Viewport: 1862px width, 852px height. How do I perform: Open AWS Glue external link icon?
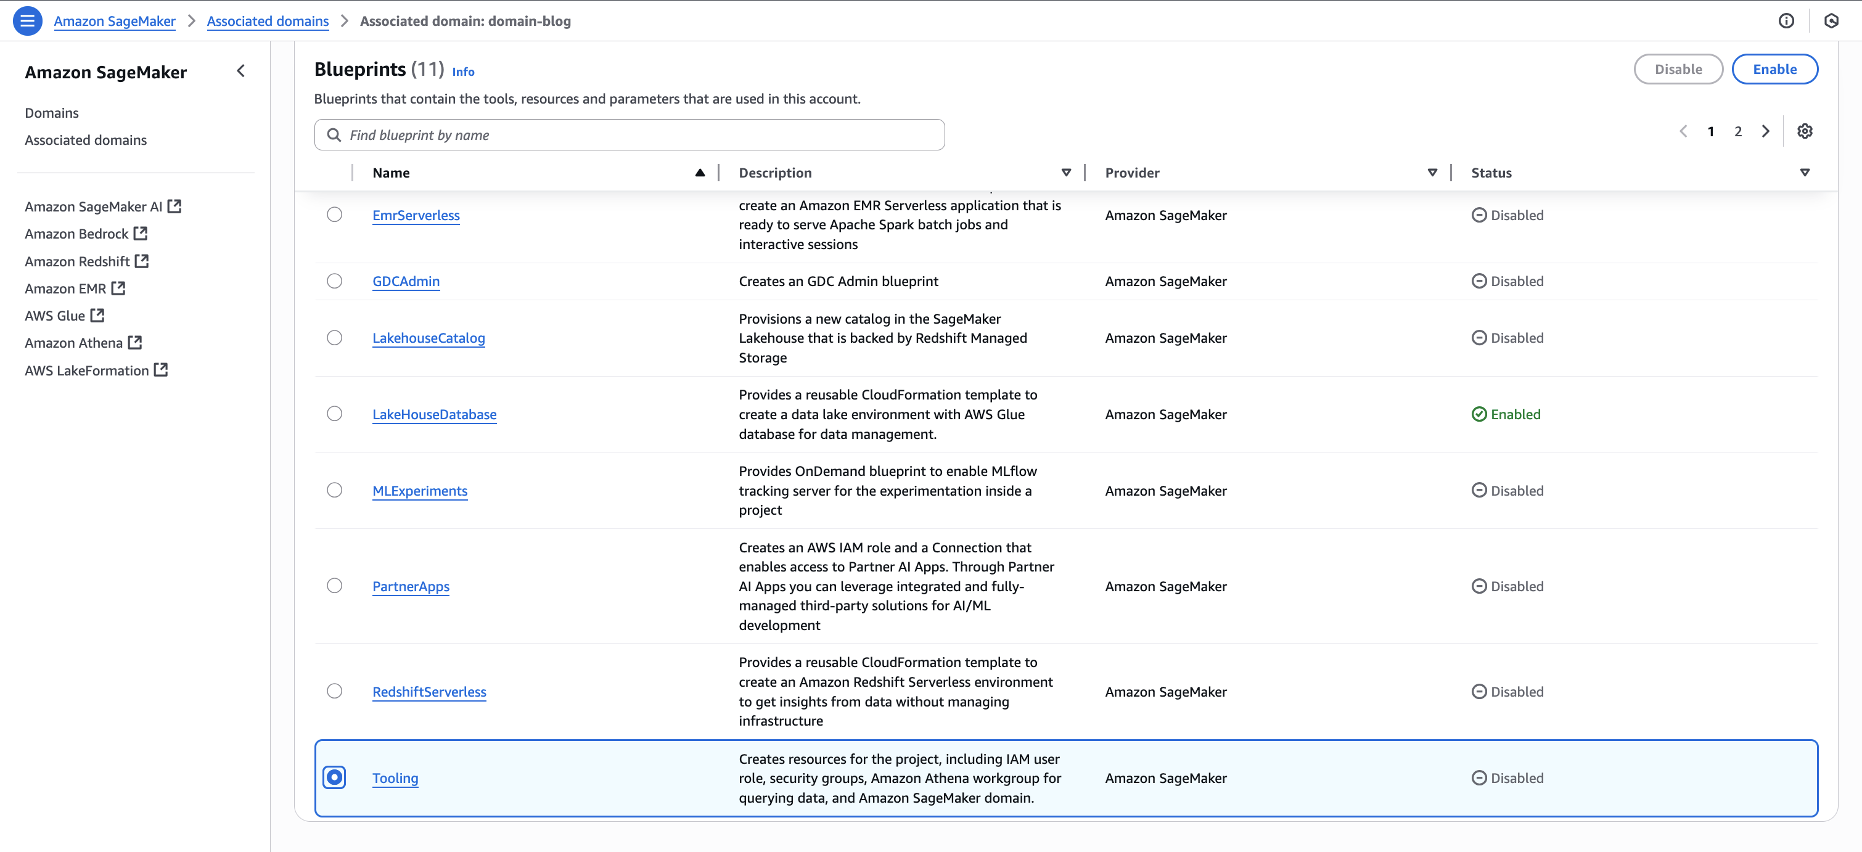[97, 315]
